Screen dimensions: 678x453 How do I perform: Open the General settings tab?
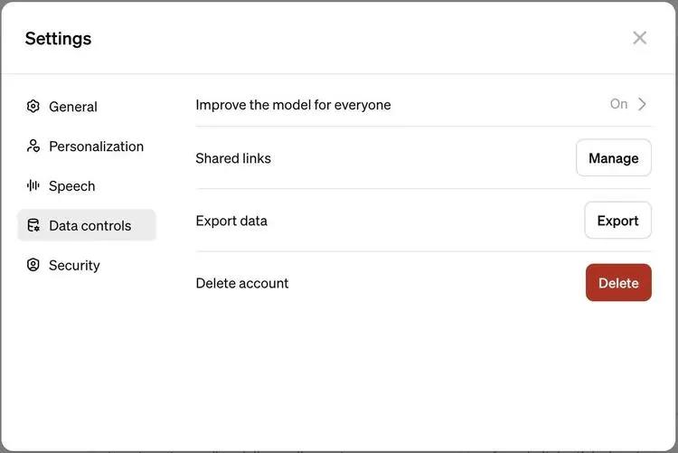[73, 107]
